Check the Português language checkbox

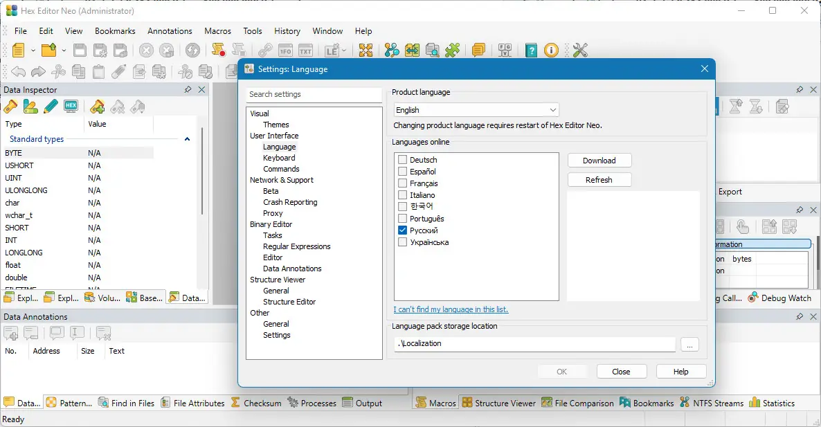click(403, 218)
